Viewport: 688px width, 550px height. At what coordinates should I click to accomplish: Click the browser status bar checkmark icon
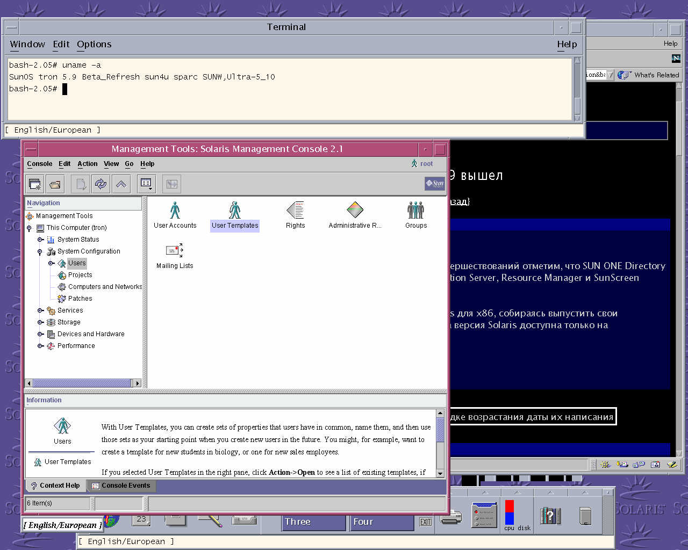[x=672, y=464]
